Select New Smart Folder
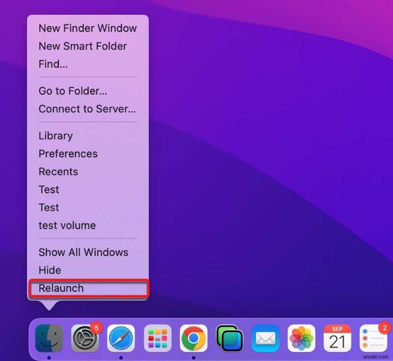Image resolution: width=393 pixels, height=361 pixels. point(83,46)
